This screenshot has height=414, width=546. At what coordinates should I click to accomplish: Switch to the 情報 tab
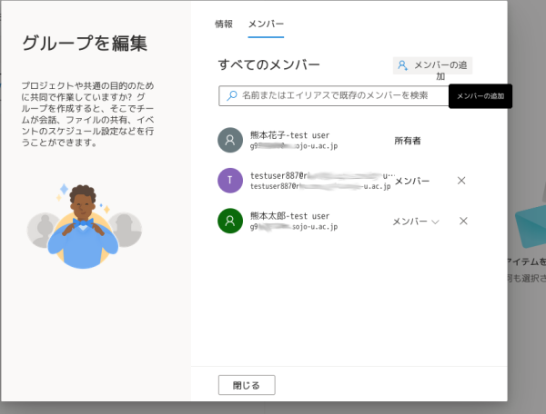click(x=224, y=25)
